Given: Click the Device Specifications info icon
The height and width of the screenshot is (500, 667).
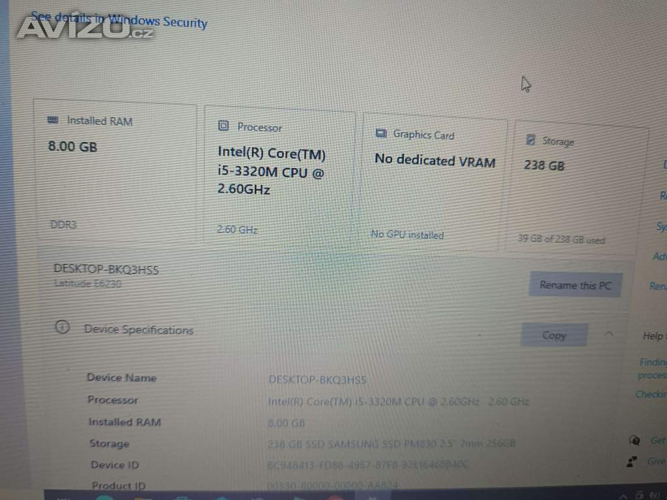Looking at the screenshot, I should coord(62,327).
